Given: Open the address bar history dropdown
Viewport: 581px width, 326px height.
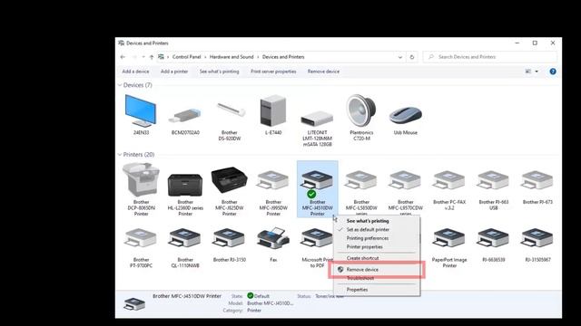Looking at the screenshot, I should [400, 57].
